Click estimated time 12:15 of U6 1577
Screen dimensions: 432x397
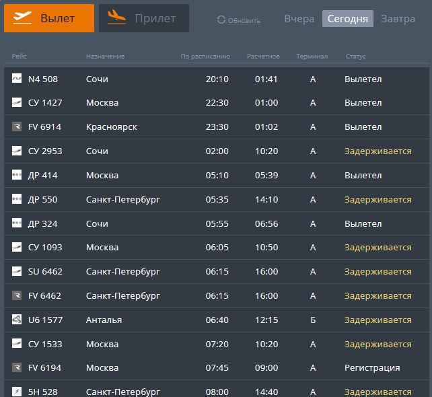(x=266, y=320)
